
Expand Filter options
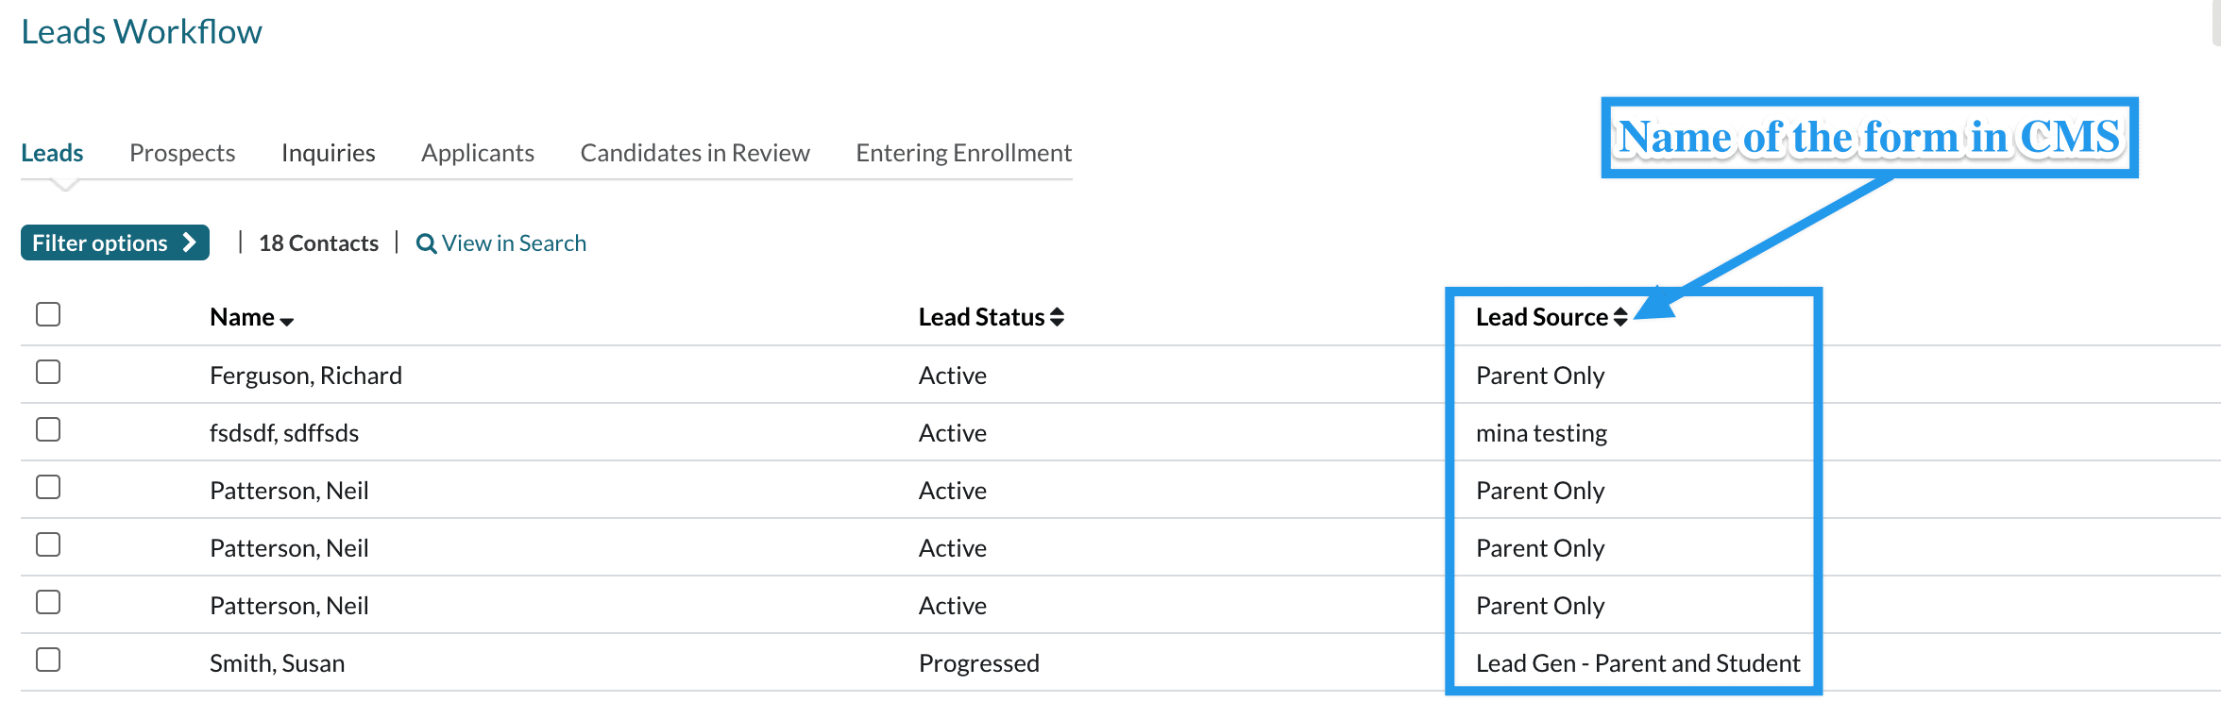[113, 242]
